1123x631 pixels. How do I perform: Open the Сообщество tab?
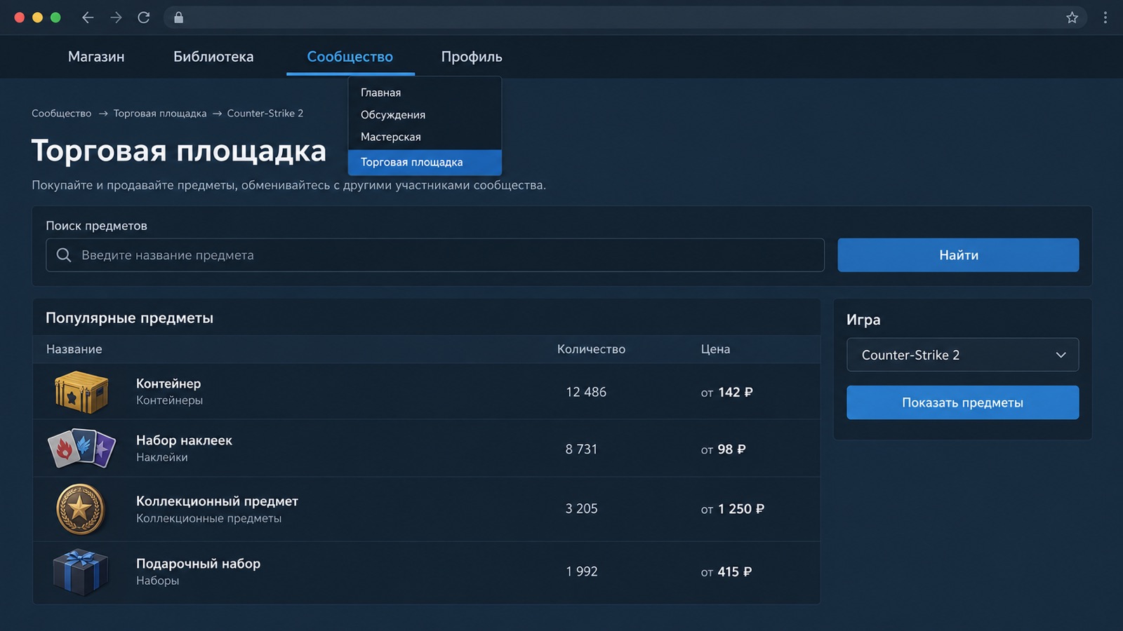[350, 57]
